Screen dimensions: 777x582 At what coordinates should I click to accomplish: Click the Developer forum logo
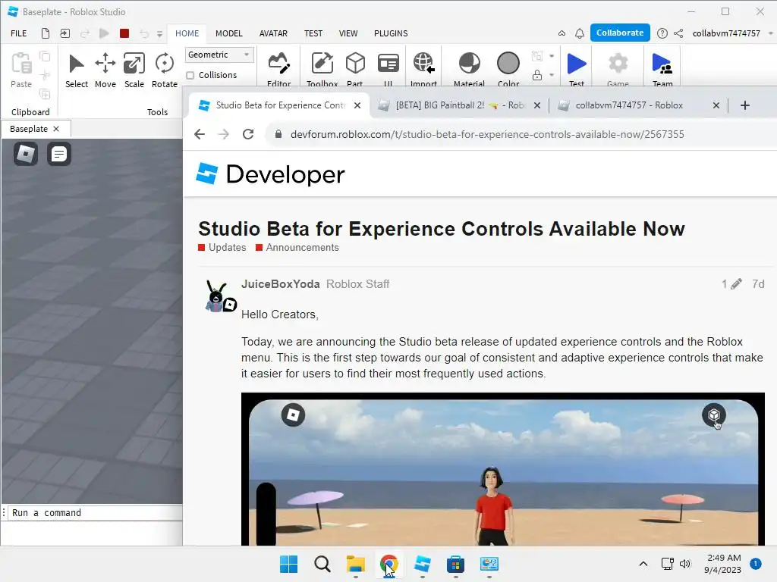pos(270,174)
